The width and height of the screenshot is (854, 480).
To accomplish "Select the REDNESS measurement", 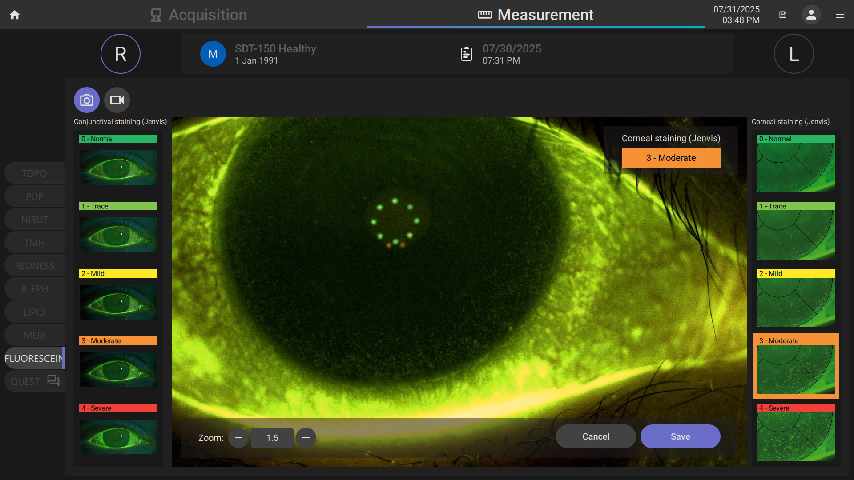I will (34, 265).
